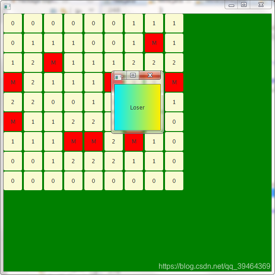275x275 pixels.
Task: Click the top-right corner 1 tile
Action: click(174, 23)
